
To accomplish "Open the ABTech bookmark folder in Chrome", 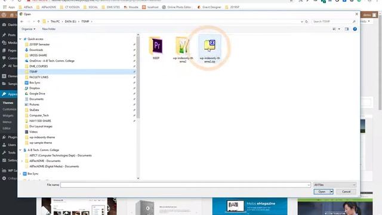I will point(26,7).
